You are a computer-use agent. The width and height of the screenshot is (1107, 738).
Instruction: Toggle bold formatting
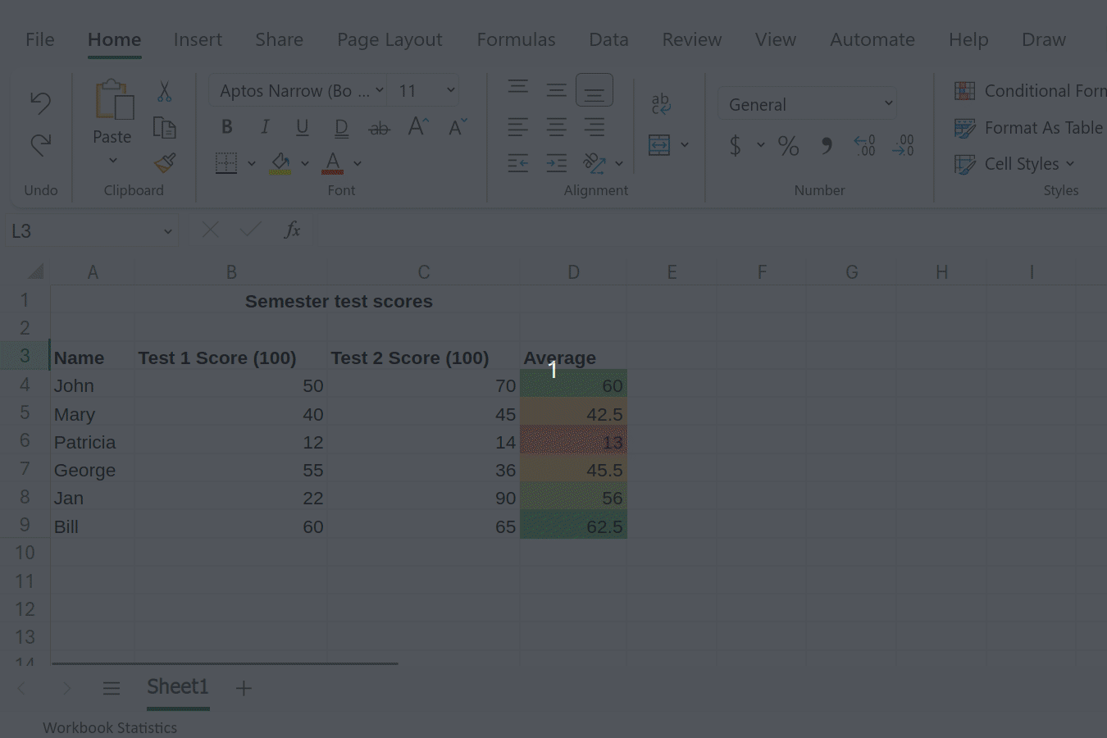tap(226, 126)
